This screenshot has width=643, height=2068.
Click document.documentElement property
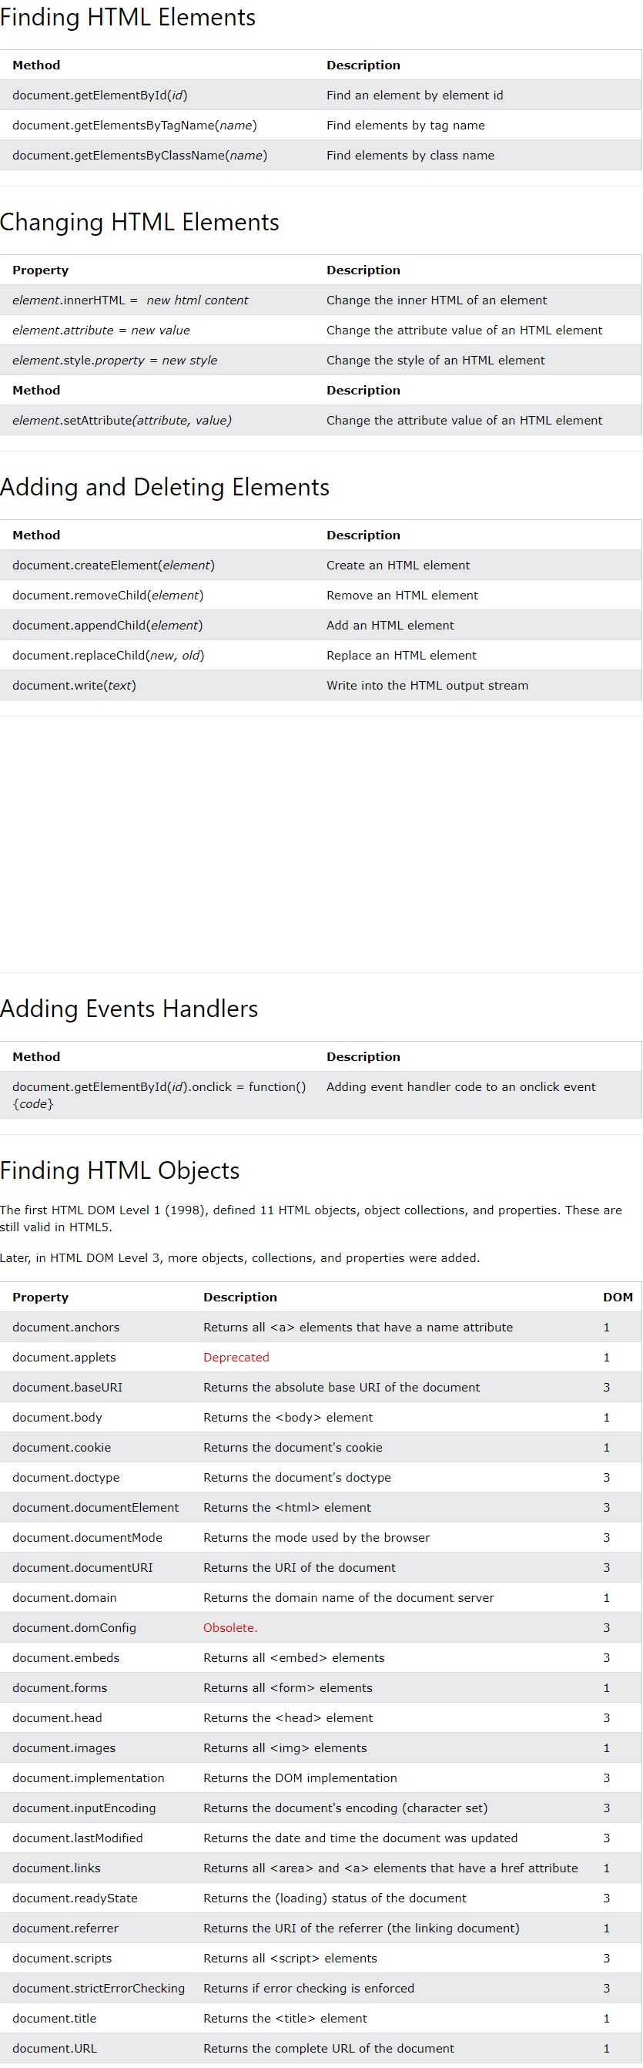[95, 1508]
